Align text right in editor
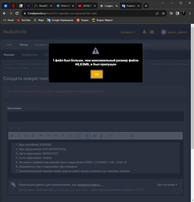The image size is (194, 202). (x=101, y=136)
